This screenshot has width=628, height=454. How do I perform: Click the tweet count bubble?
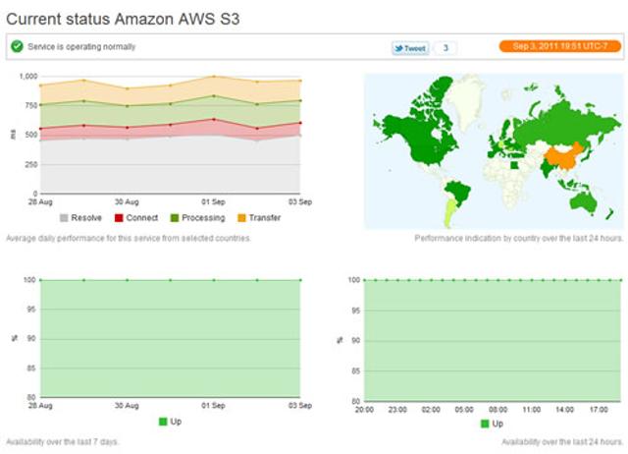(x=445, y=47)
